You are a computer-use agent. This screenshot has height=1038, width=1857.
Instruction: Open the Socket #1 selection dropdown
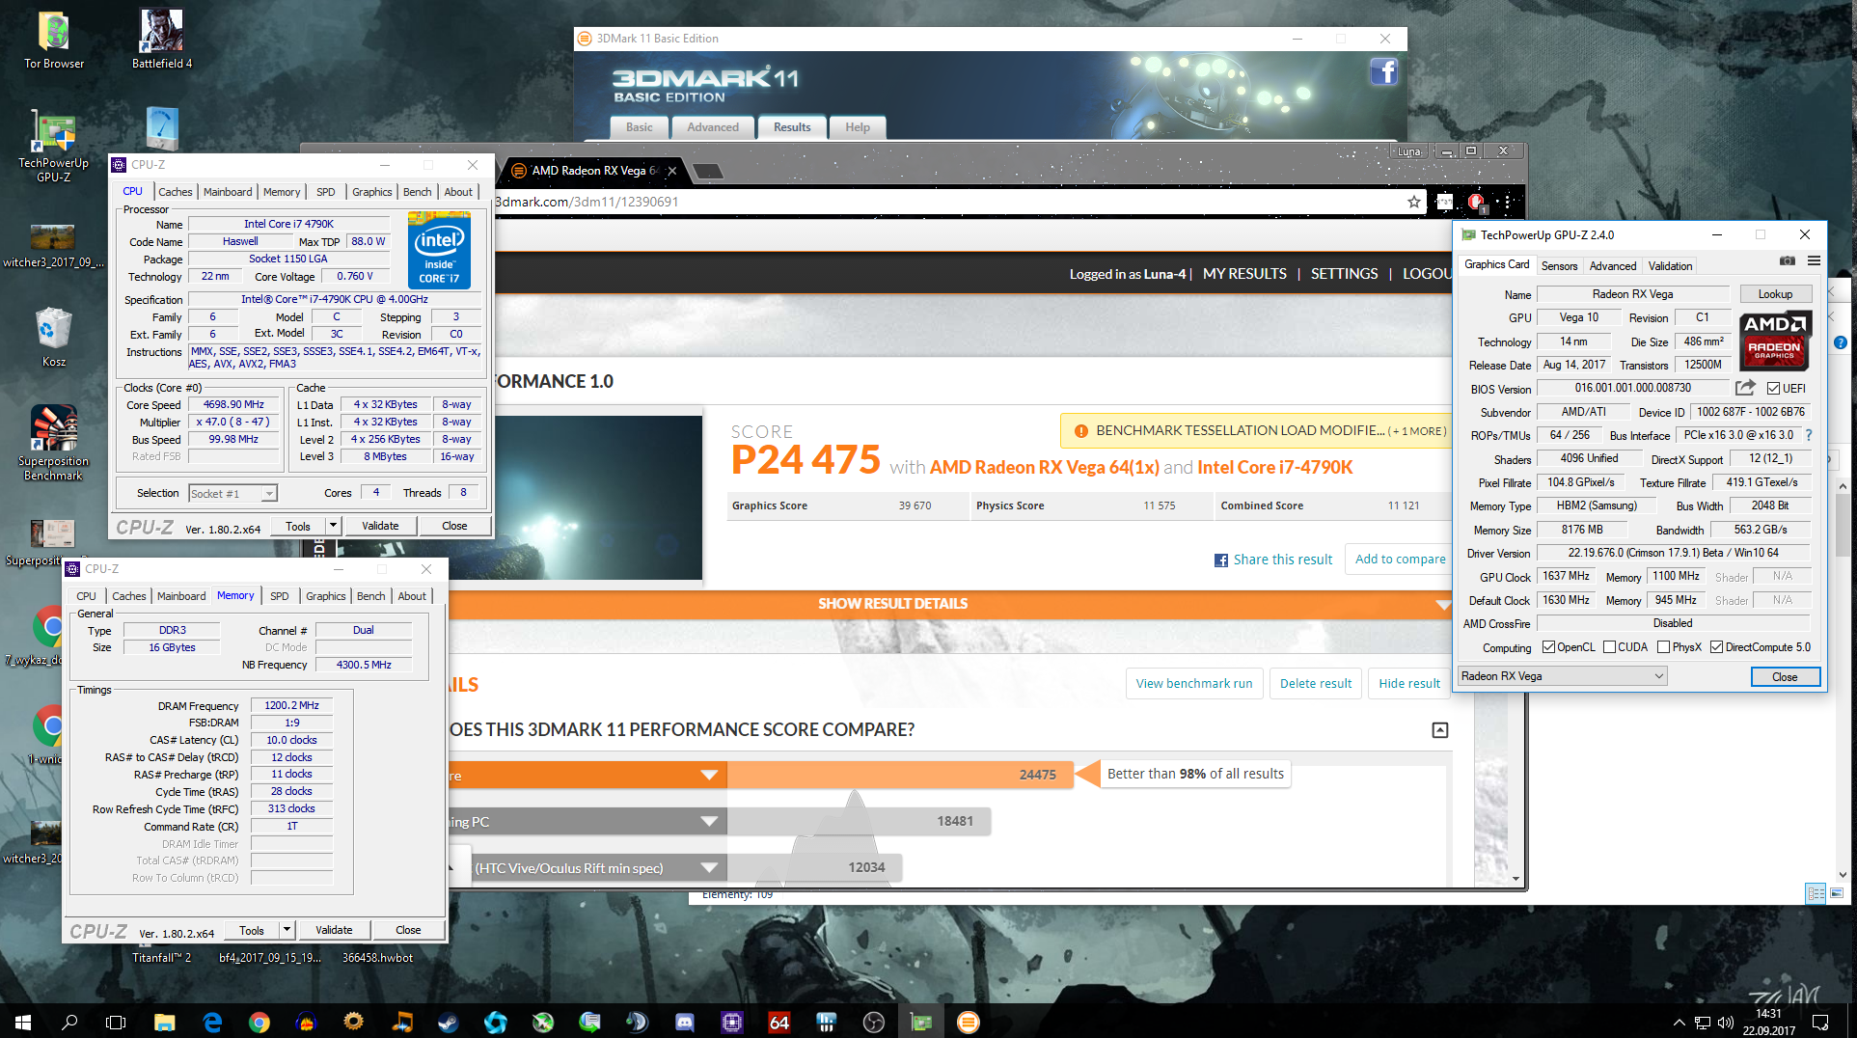click(x=269, y=493)
